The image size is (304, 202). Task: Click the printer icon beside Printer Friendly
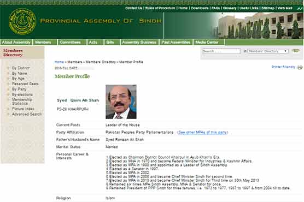300,67
